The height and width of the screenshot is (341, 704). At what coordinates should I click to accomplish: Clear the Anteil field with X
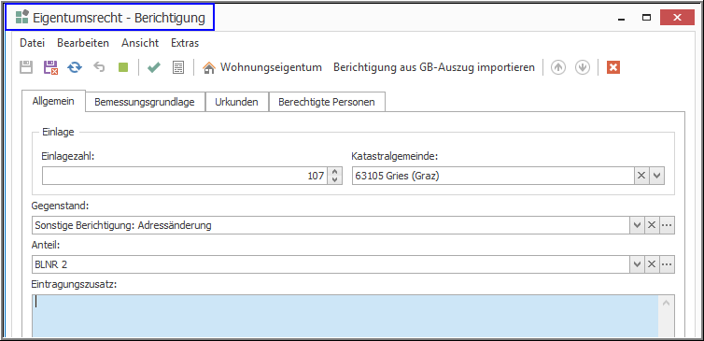pos(652,264)
